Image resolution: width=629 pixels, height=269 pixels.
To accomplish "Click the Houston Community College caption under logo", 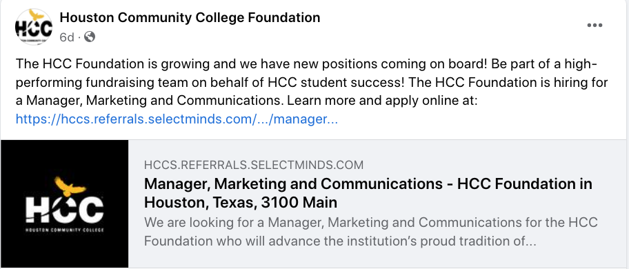I will point(64,230).
